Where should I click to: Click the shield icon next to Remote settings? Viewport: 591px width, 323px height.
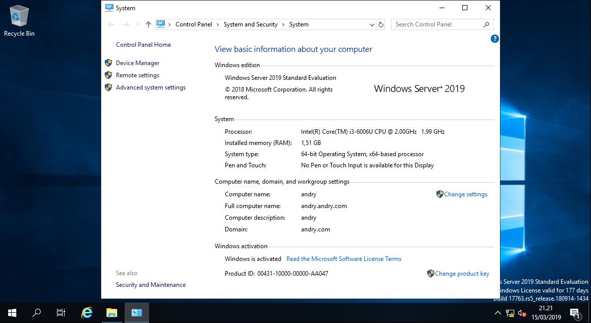point(108,75)
